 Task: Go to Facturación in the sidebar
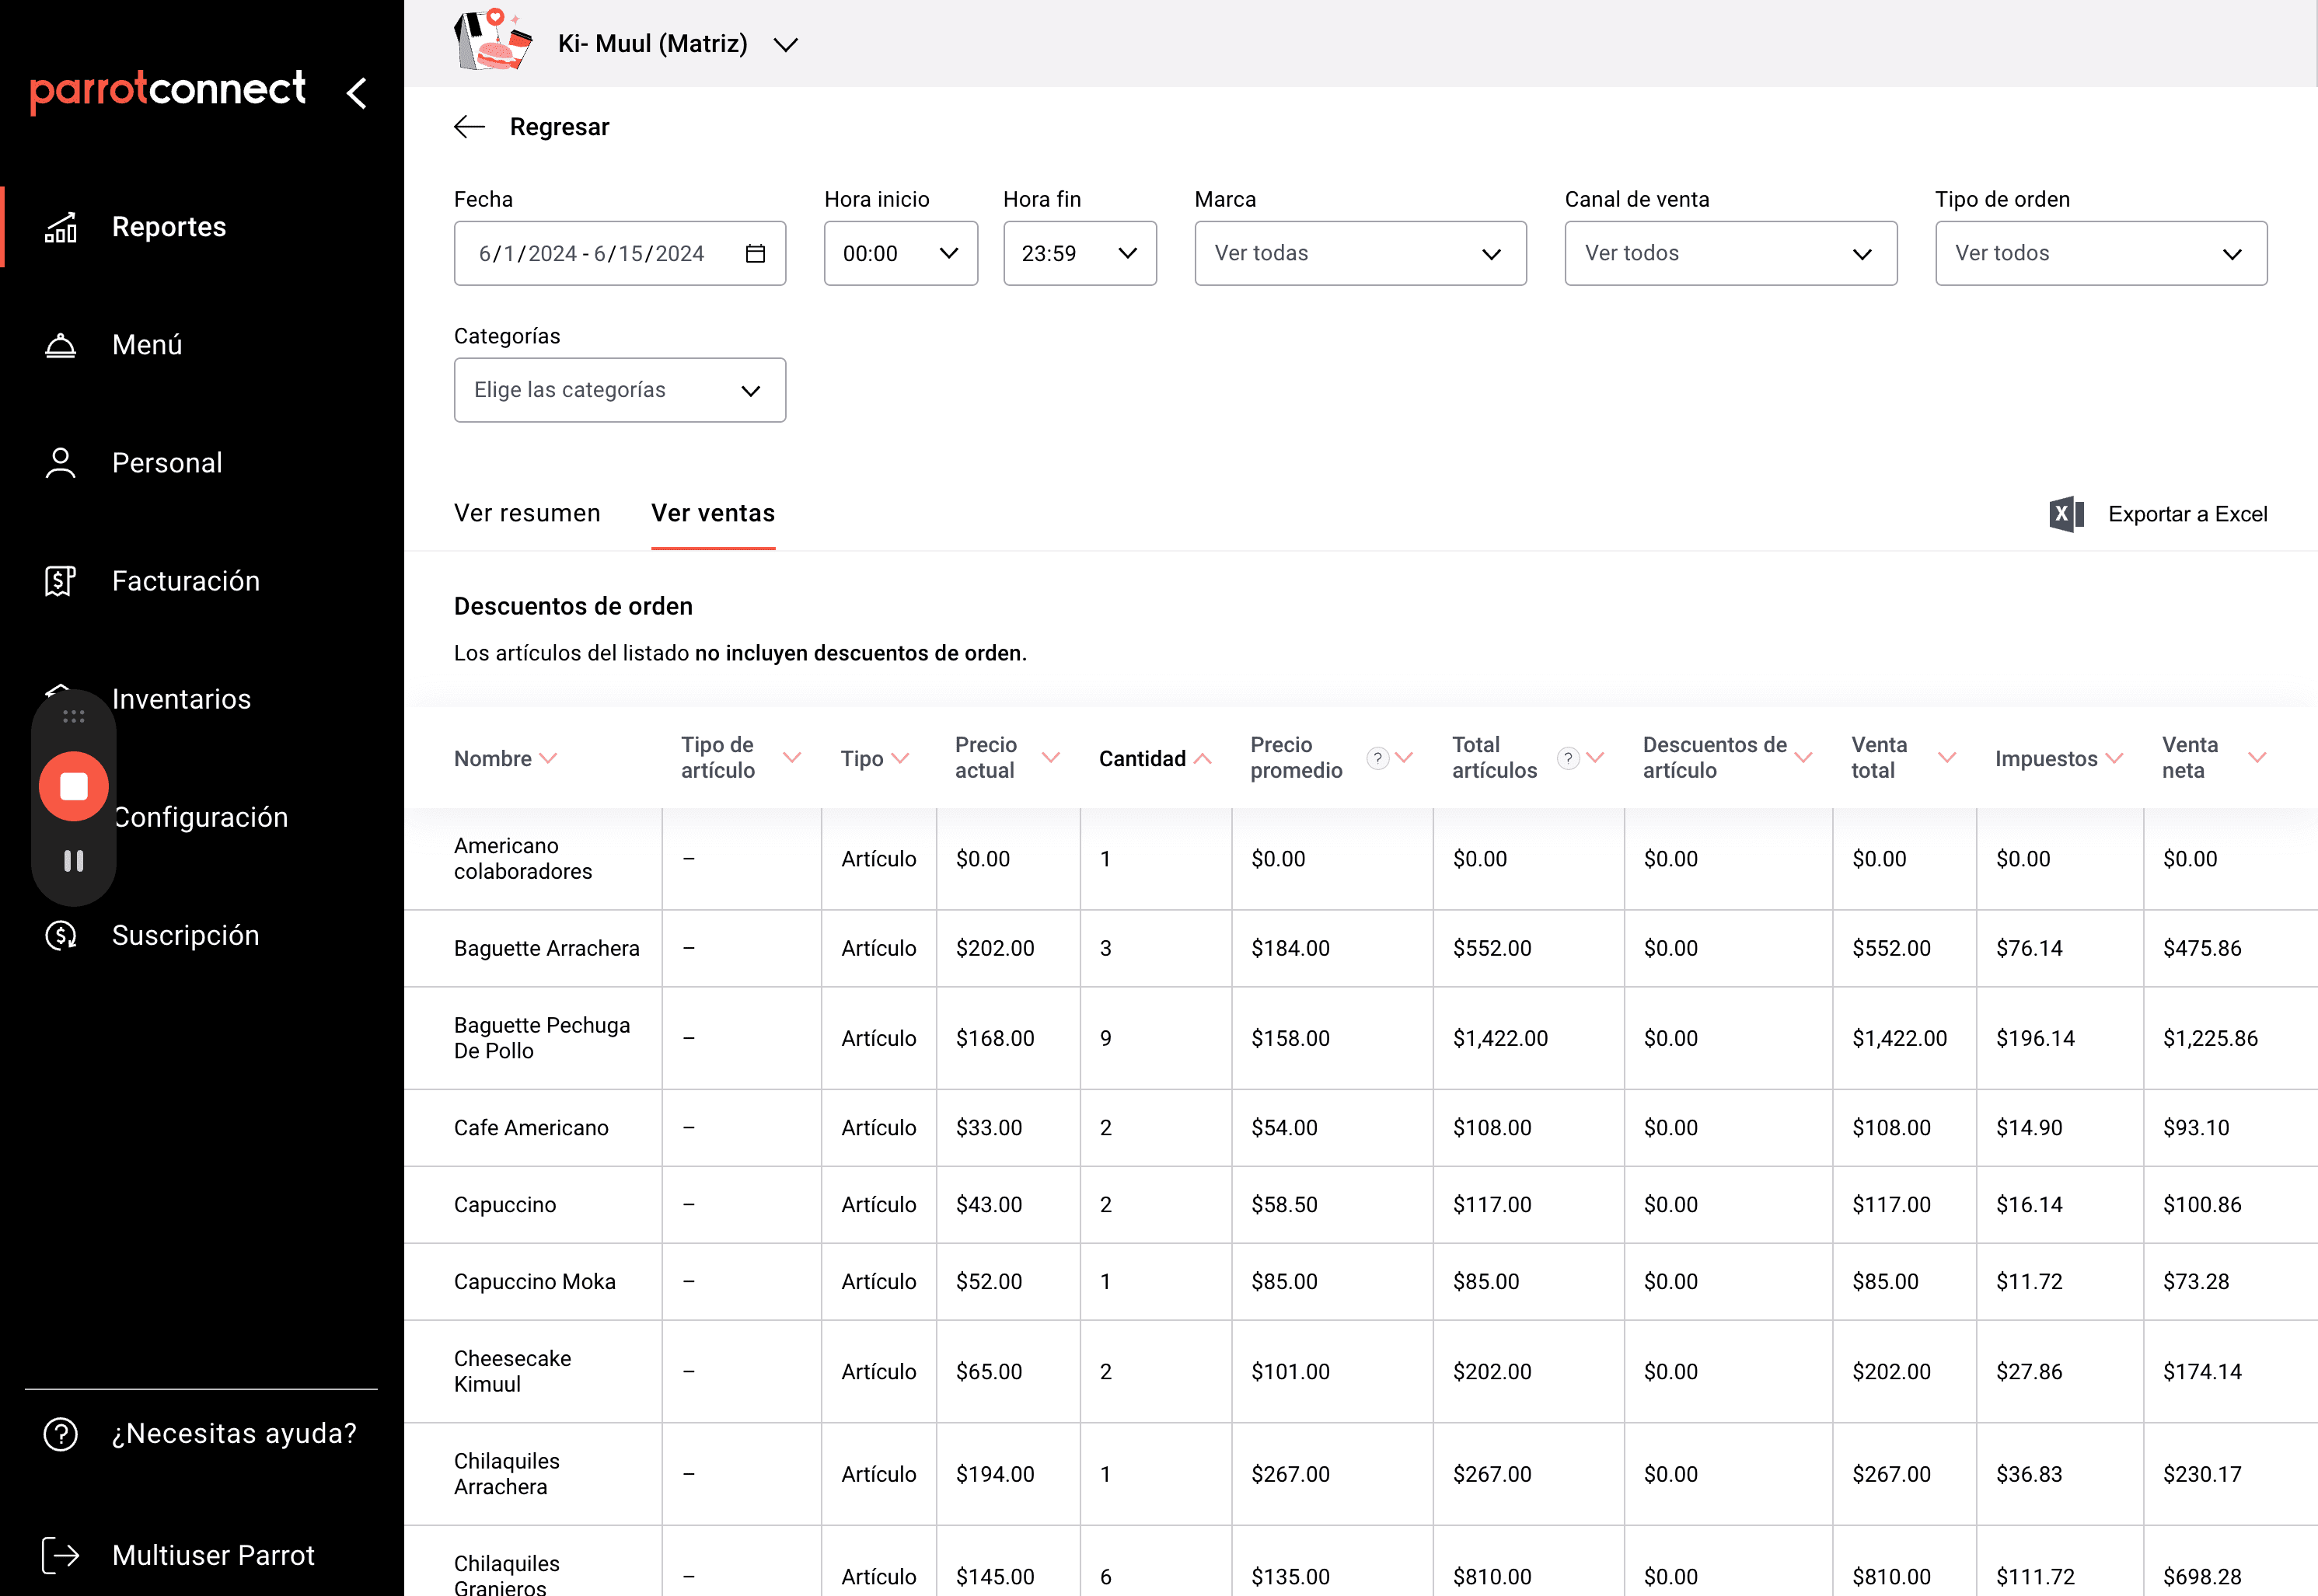tap(186, 581)
